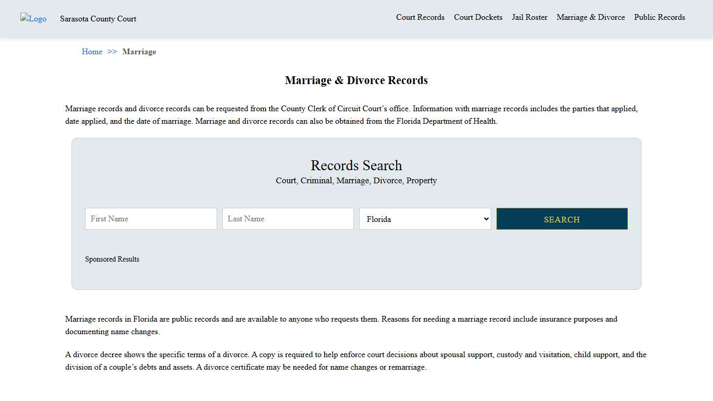The height and width of the screenshot is (401, 713).
Task: Open the Marriage & Divorce section
Action: tap(590, 17)
